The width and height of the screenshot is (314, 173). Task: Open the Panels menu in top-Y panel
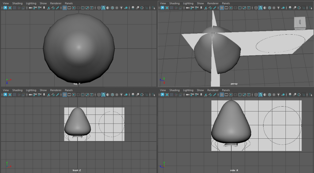(69, 3)
